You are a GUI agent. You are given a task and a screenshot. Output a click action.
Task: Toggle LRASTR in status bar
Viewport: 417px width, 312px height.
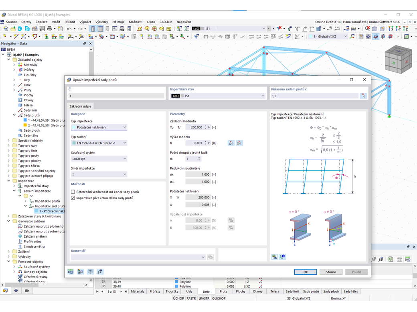click(x=204, y=298)
